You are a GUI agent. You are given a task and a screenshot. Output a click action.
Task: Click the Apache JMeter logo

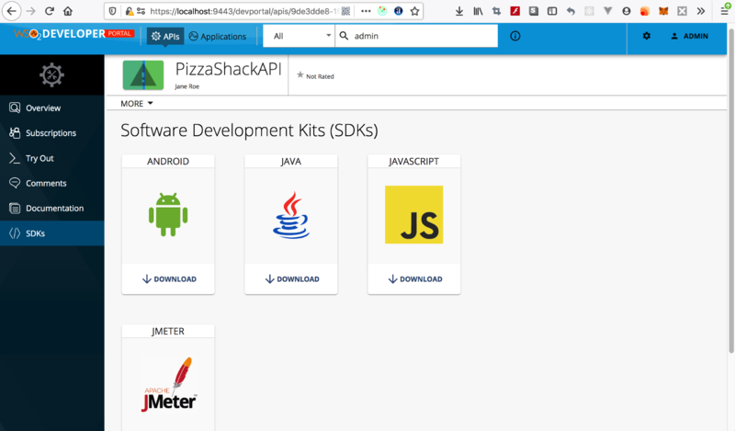(x=168, y=384)
